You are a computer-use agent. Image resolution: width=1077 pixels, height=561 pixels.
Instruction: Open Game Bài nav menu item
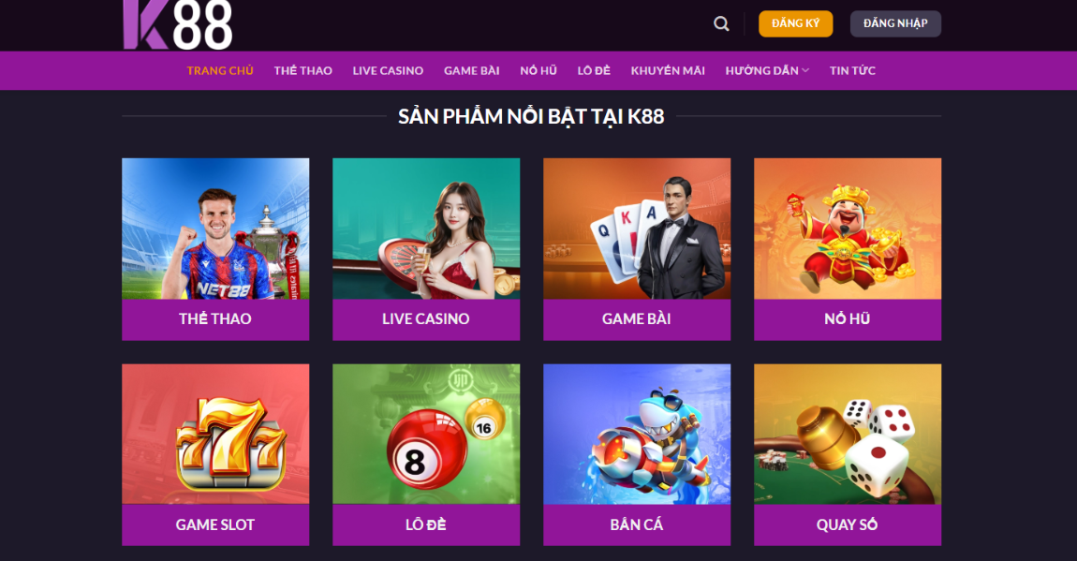pyautogui.click(x=472, y=71)
